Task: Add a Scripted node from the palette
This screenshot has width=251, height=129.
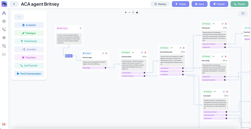Action: click(29, 25)
